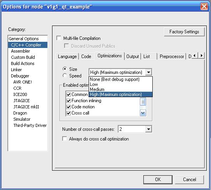Confirm the dialog with OK
This screenshot has height=190, width=211.
click(x=158, y=180)
